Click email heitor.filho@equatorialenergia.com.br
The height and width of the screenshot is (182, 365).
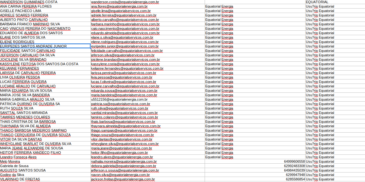click(120, 152)
